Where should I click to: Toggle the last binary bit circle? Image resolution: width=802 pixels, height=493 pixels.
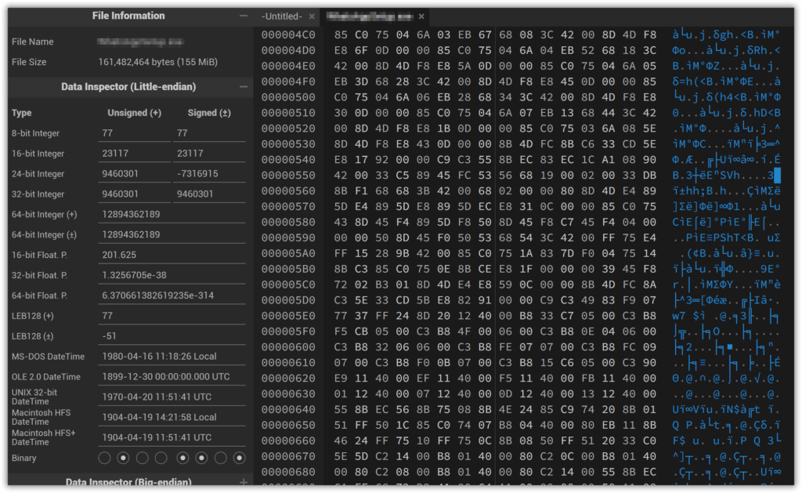click(x=240, y=457)
